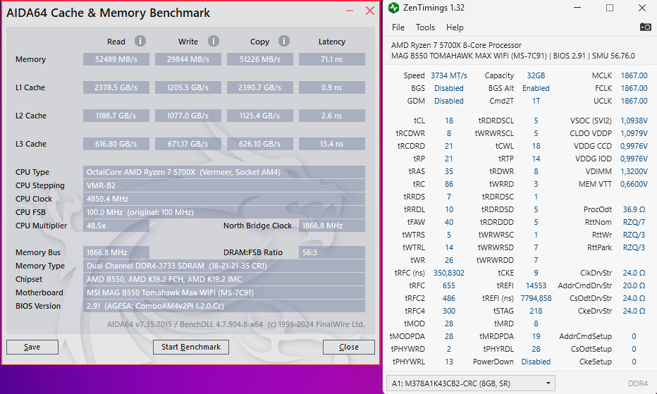Click L3 Cache Read value 616.80 GB/s
This screenshot has height=394, width=657.
pyautogui.click(x=116, y=144)
